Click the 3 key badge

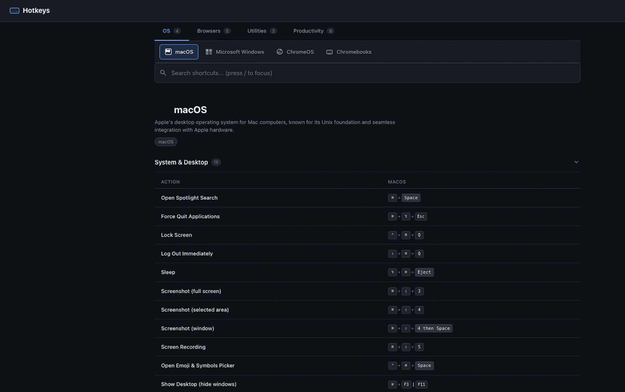(x=419, y=291)
